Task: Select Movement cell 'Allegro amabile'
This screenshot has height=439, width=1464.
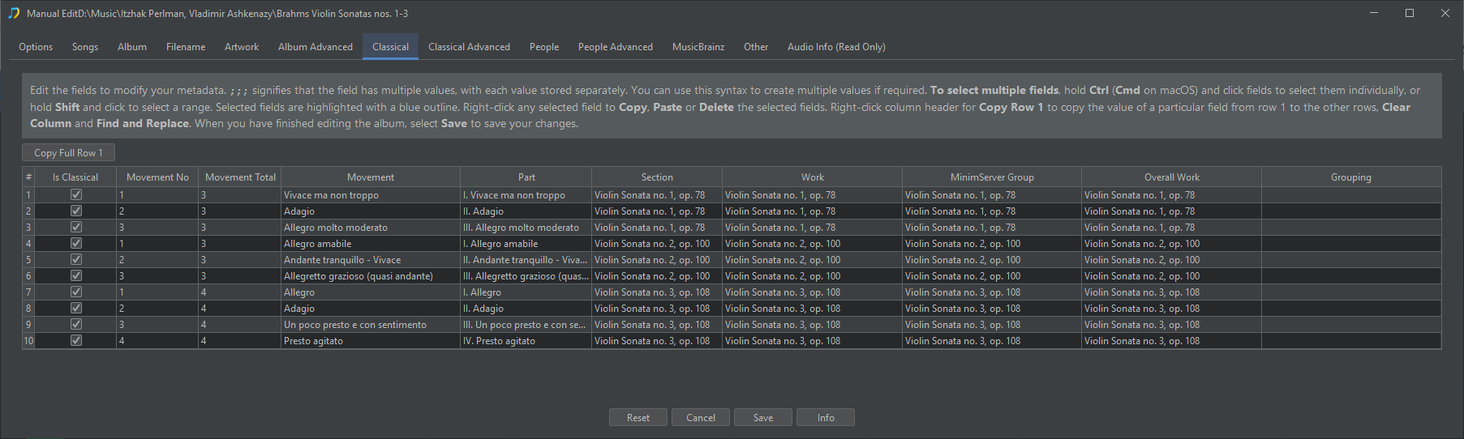Action: click(371, 244)
